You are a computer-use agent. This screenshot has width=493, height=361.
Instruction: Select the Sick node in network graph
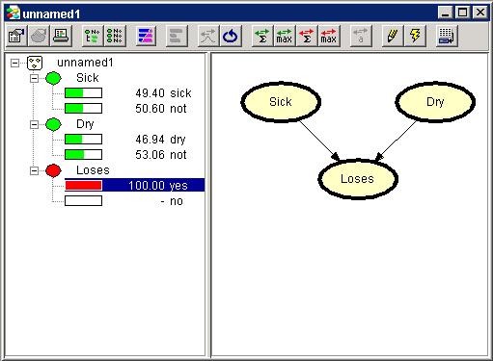click(x=281, y=102)
